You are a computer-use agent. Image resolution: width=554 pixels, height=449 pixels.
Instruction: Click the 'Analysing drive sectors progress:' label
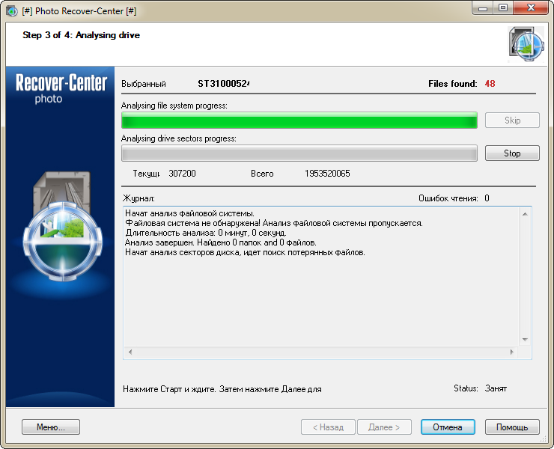(179, 138)
